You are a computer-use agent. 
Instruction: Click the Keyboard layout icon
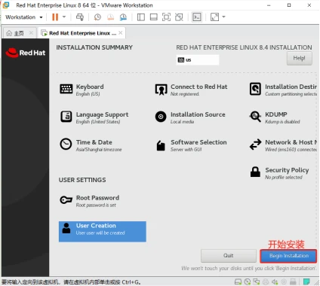click(66, 89)
